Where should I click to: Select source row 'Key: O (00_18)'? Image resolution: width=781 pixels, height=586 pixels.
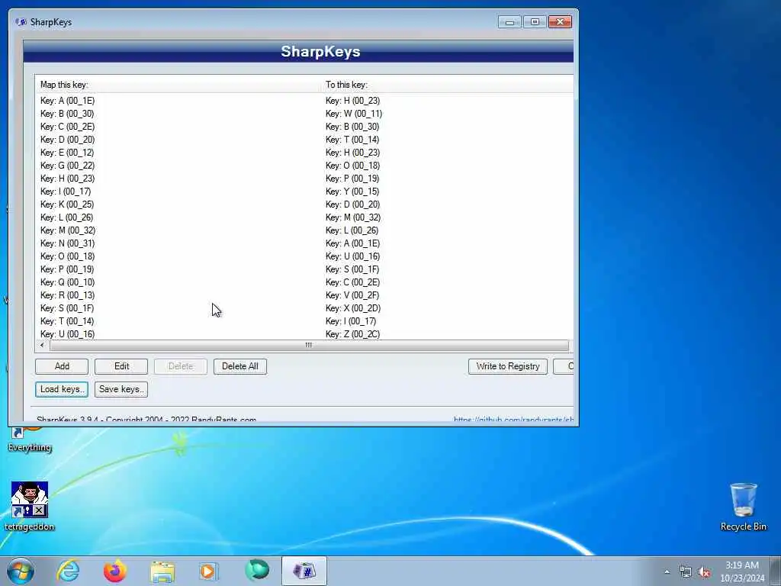point(67,256)
